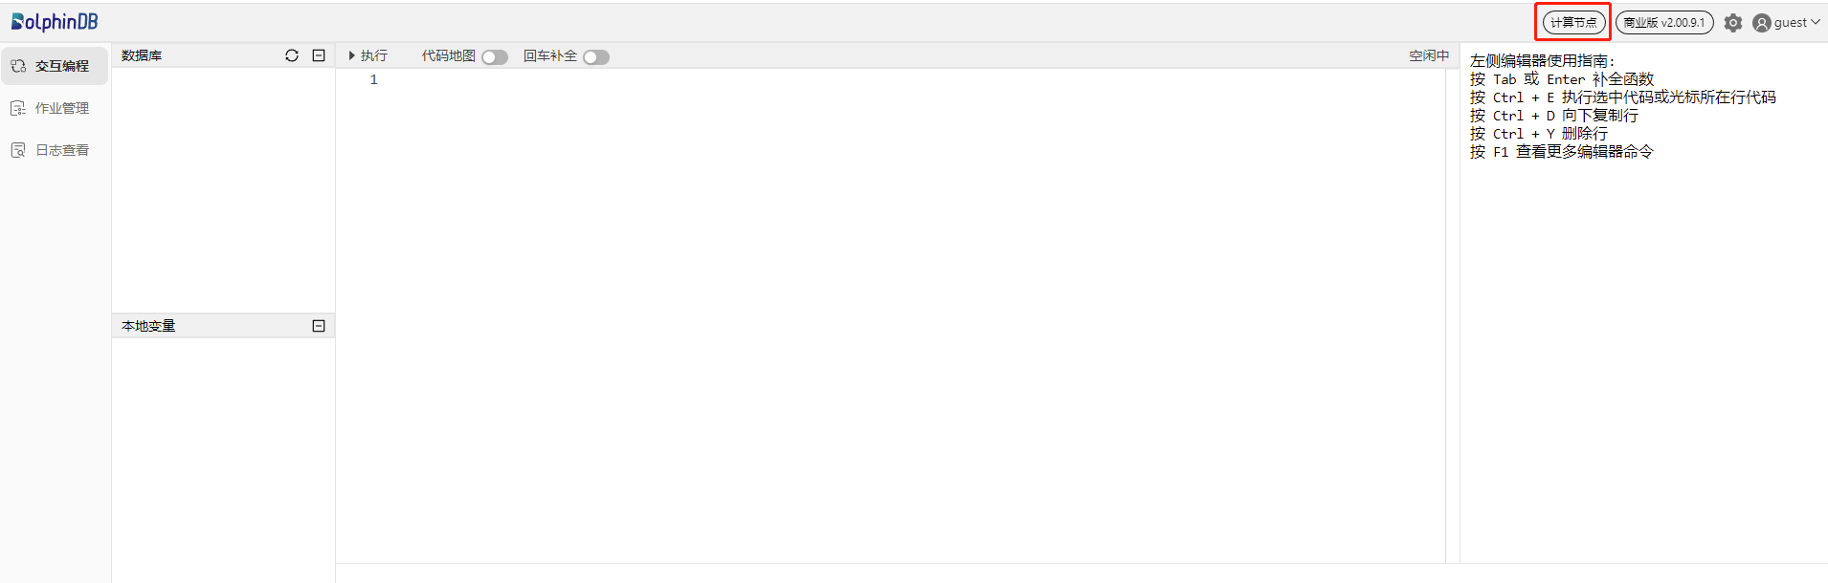Click the 作业管理 sidebar icon

pos(18,108)
